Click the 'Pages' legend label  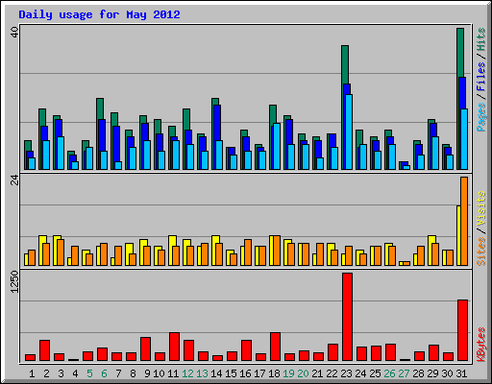click(480, 117)
